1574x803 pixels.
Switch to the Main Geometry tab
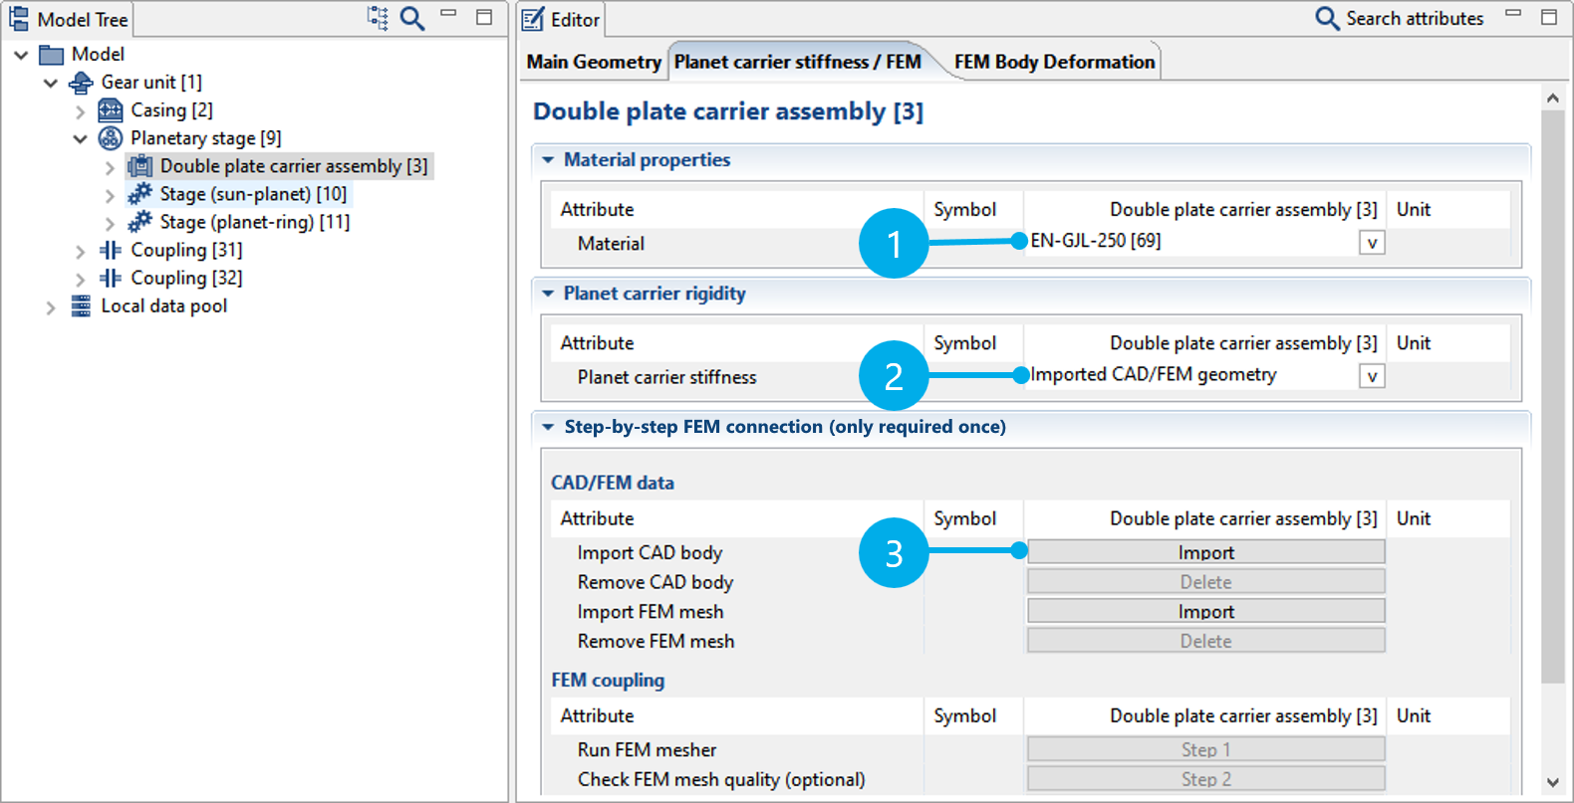(x=594, y=62)
